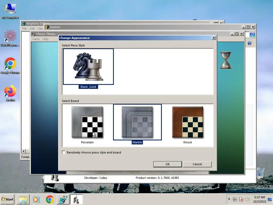Click the network tray icon
This screenshot has width=273, height=205.
235,199
